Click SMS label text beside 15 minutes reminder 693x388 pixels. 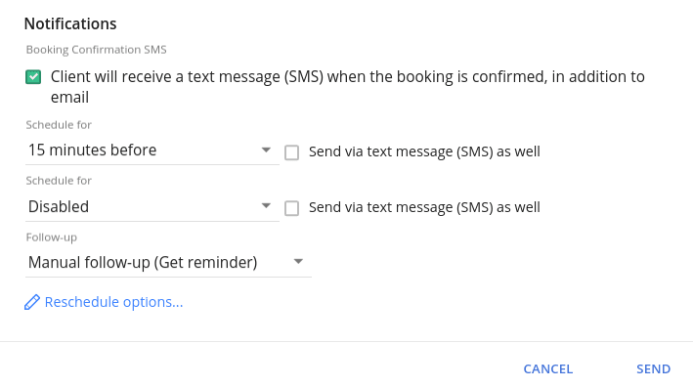pyautogui.click(x=424, y=151)
